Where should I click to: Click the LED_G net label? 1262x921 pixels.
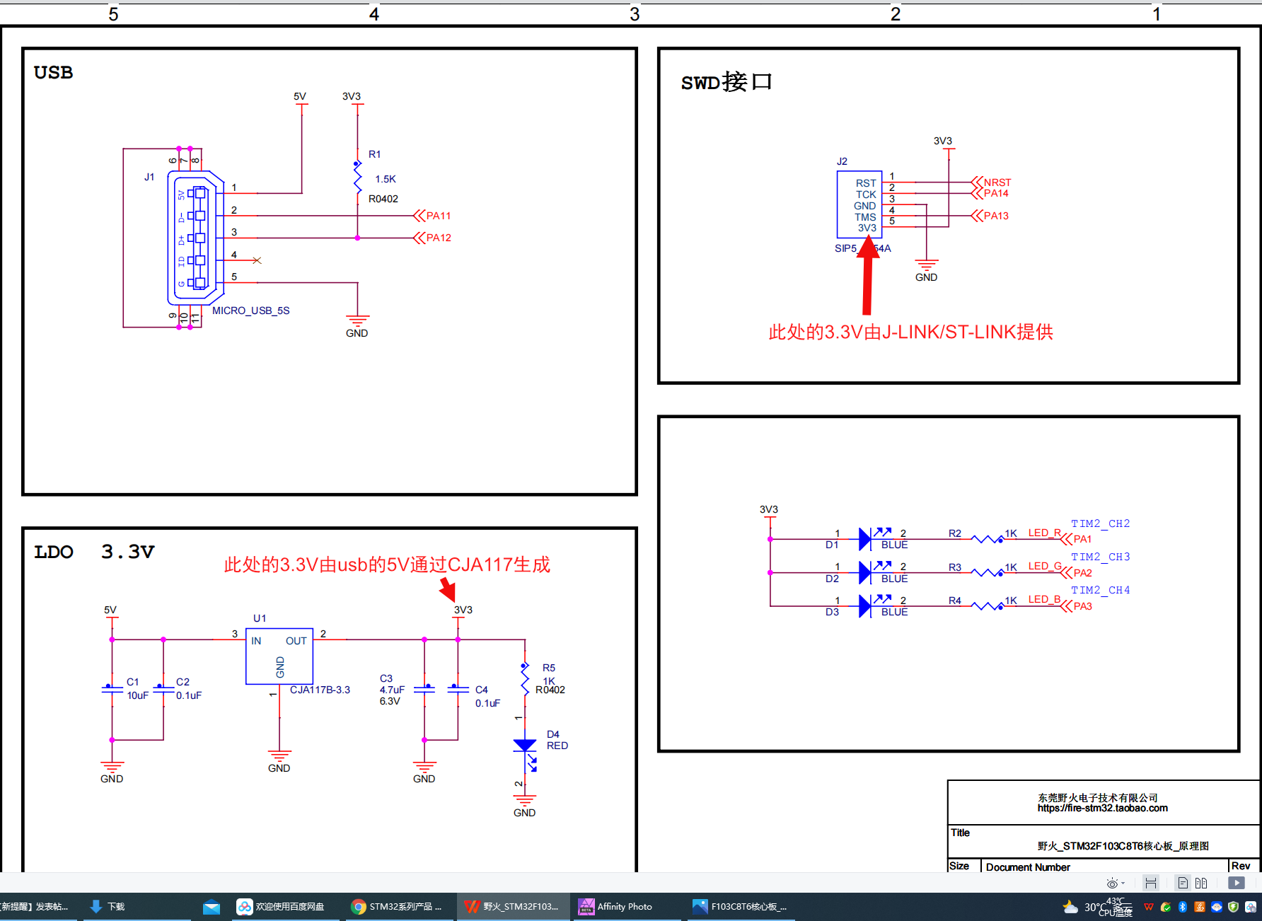click(1044, 566)
